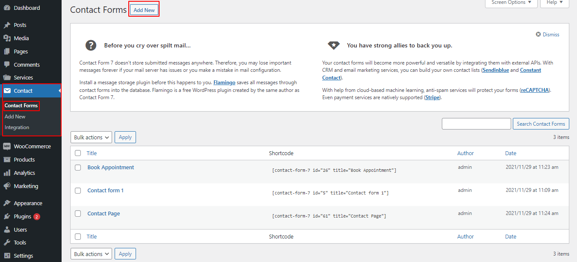Expand the Screen Options panel
Image resolution: width=577 pixels, height=262 pixels.
click(511, 3)
